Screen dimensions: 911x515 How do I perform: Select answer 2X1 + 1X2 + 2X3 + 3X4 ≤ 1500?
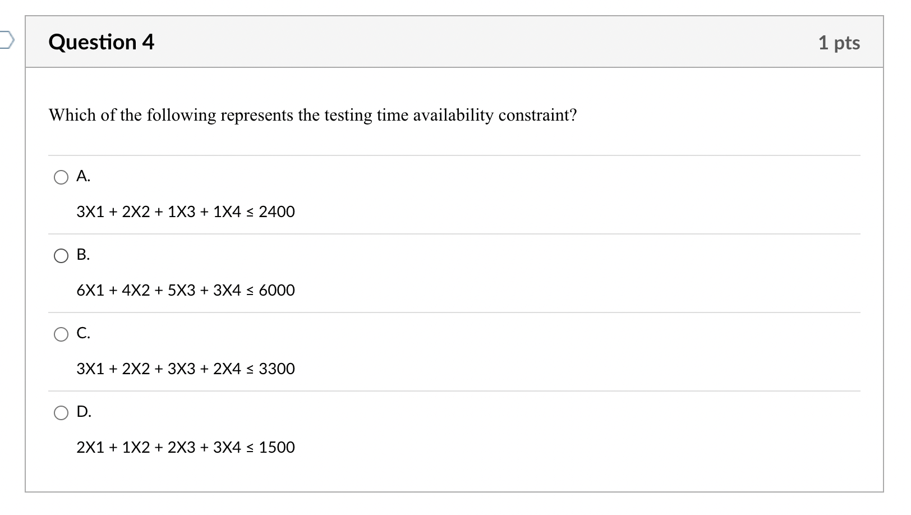[186, 448]
